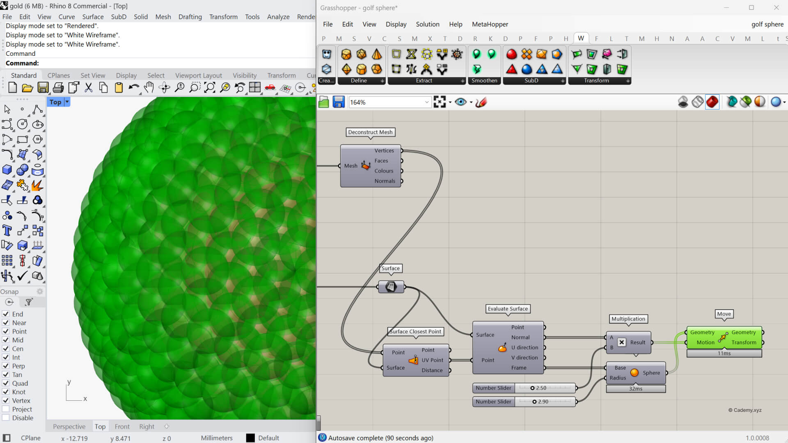Click the Rhino Save file icon
788x443 pixels.
click(43, 87)
